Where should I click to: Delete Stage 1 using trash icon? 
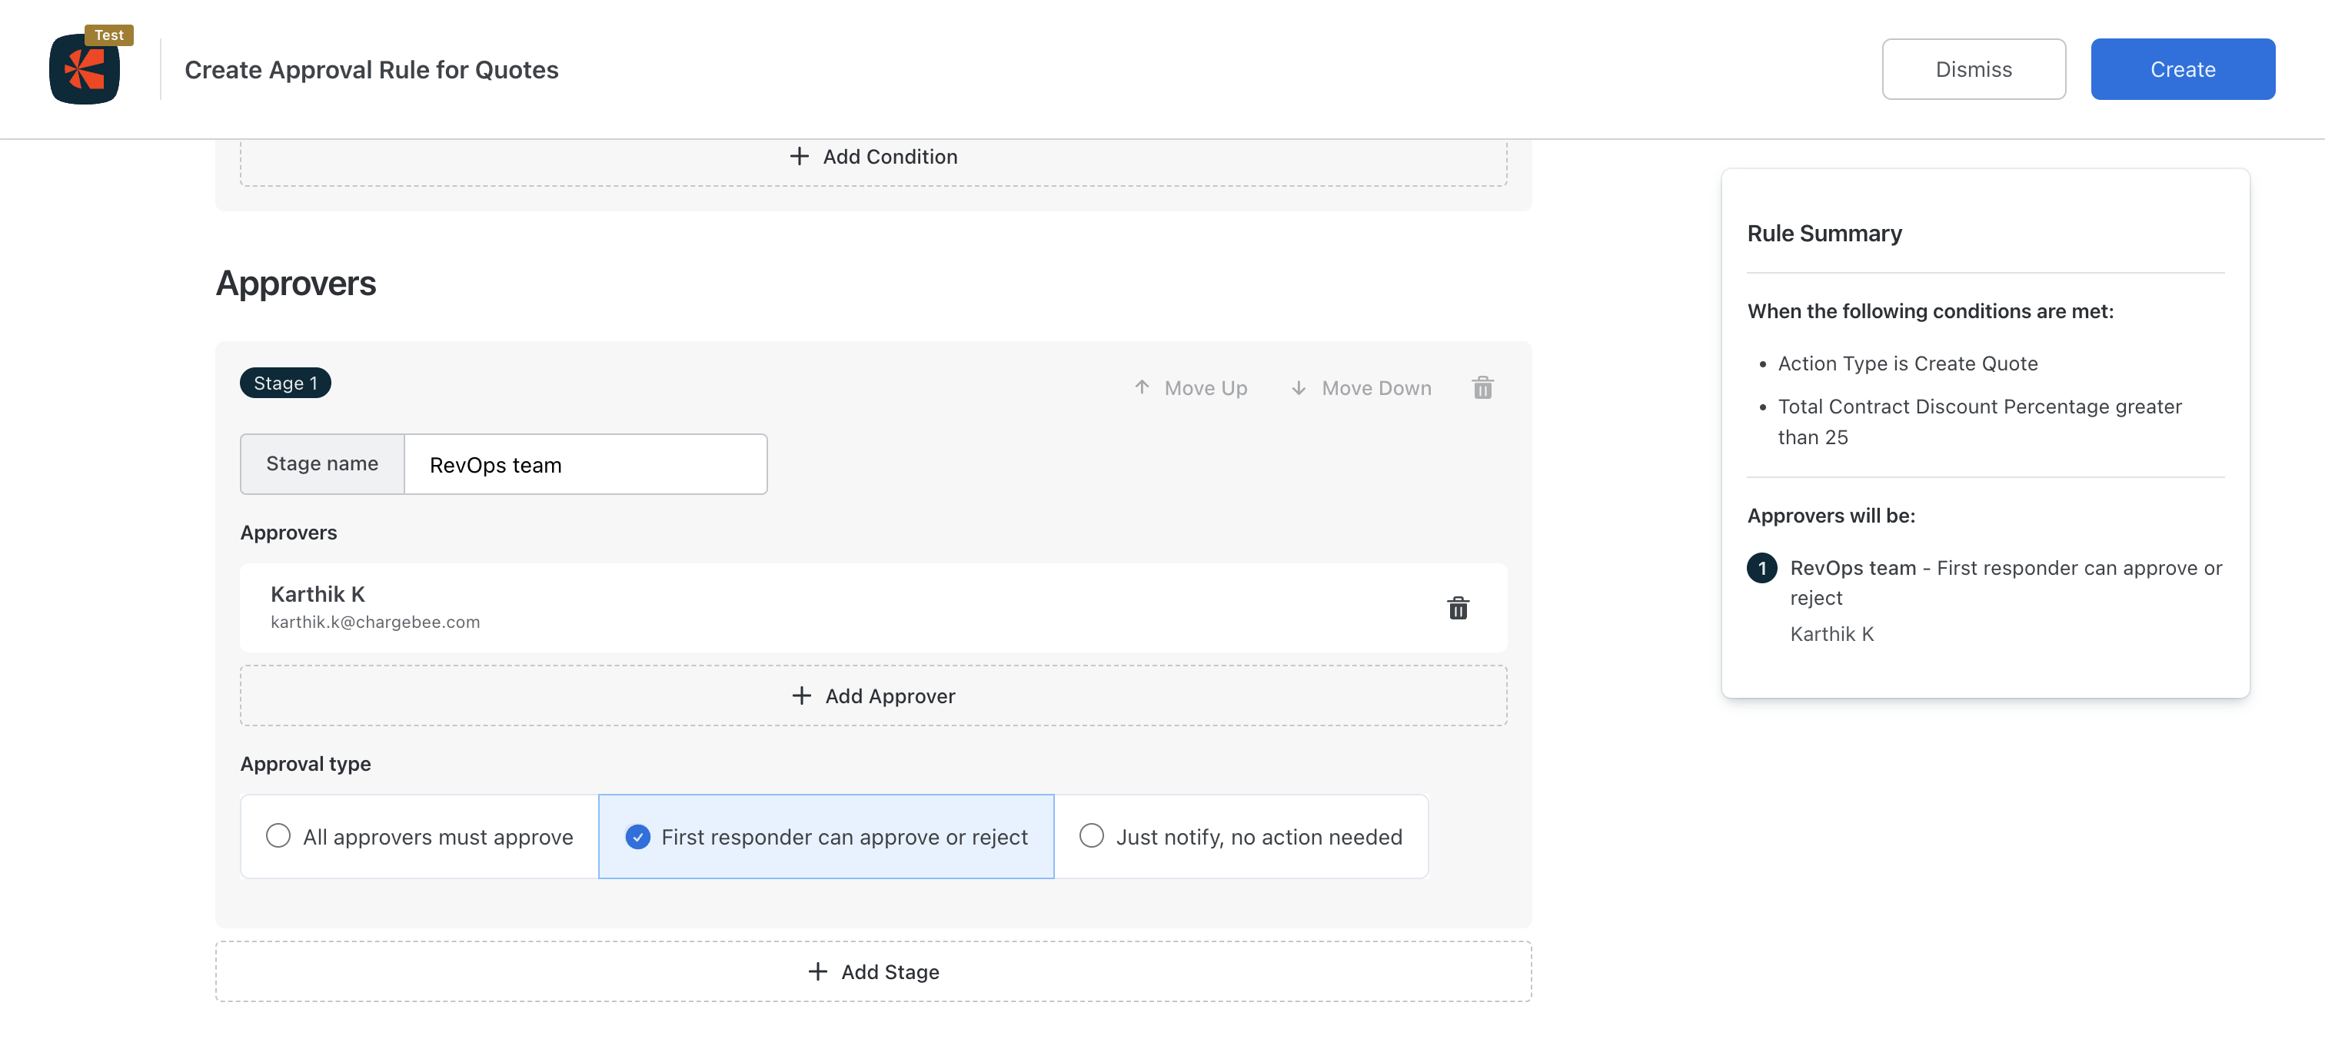[x=1482, y=388]
